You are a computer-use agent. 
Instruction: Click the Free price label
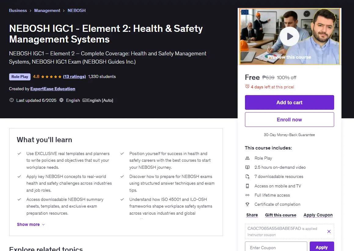coord(252,77)
